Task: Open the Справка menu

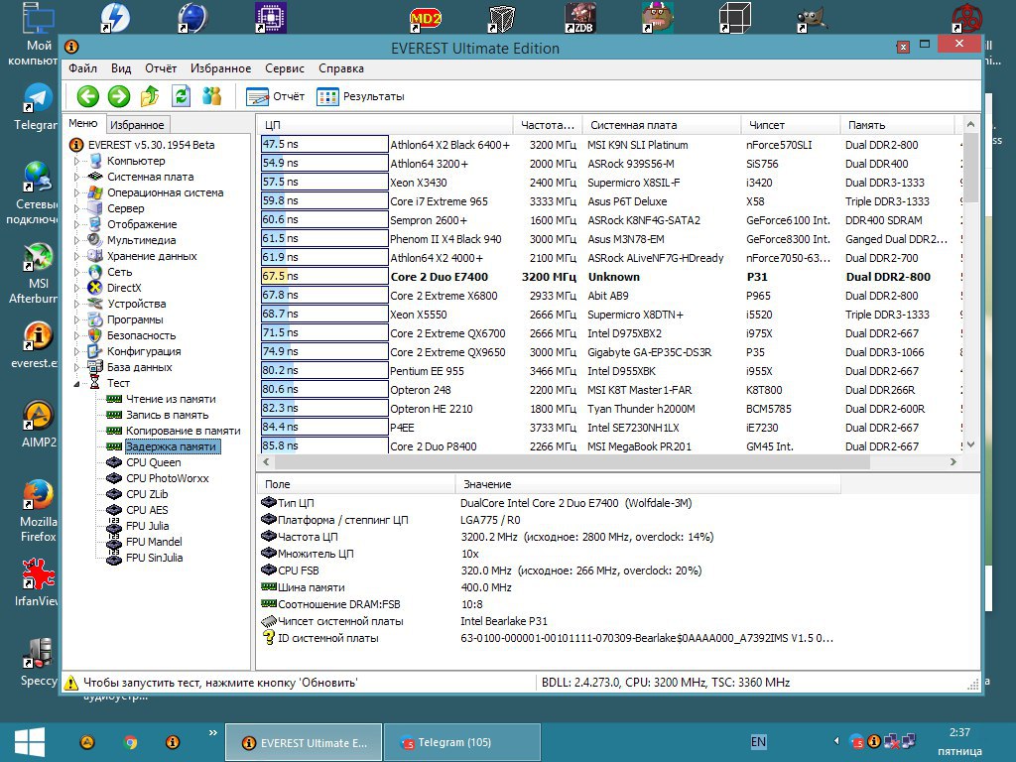Action: click(x=341, y=68)
